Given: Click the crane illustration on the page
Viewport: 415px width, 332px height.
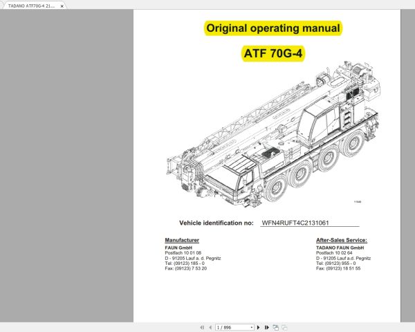Looking at the screenshot, I should (273, 133).
